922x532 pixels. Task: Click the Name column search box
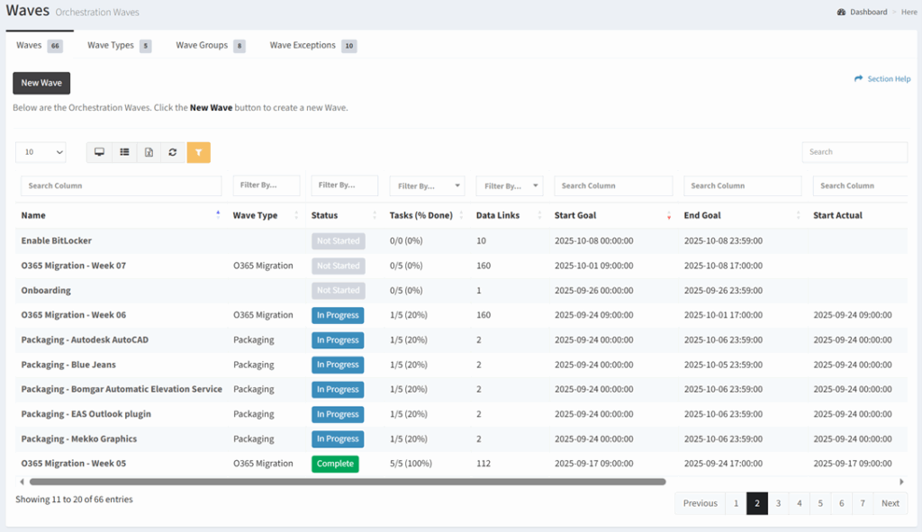(121, 185)
